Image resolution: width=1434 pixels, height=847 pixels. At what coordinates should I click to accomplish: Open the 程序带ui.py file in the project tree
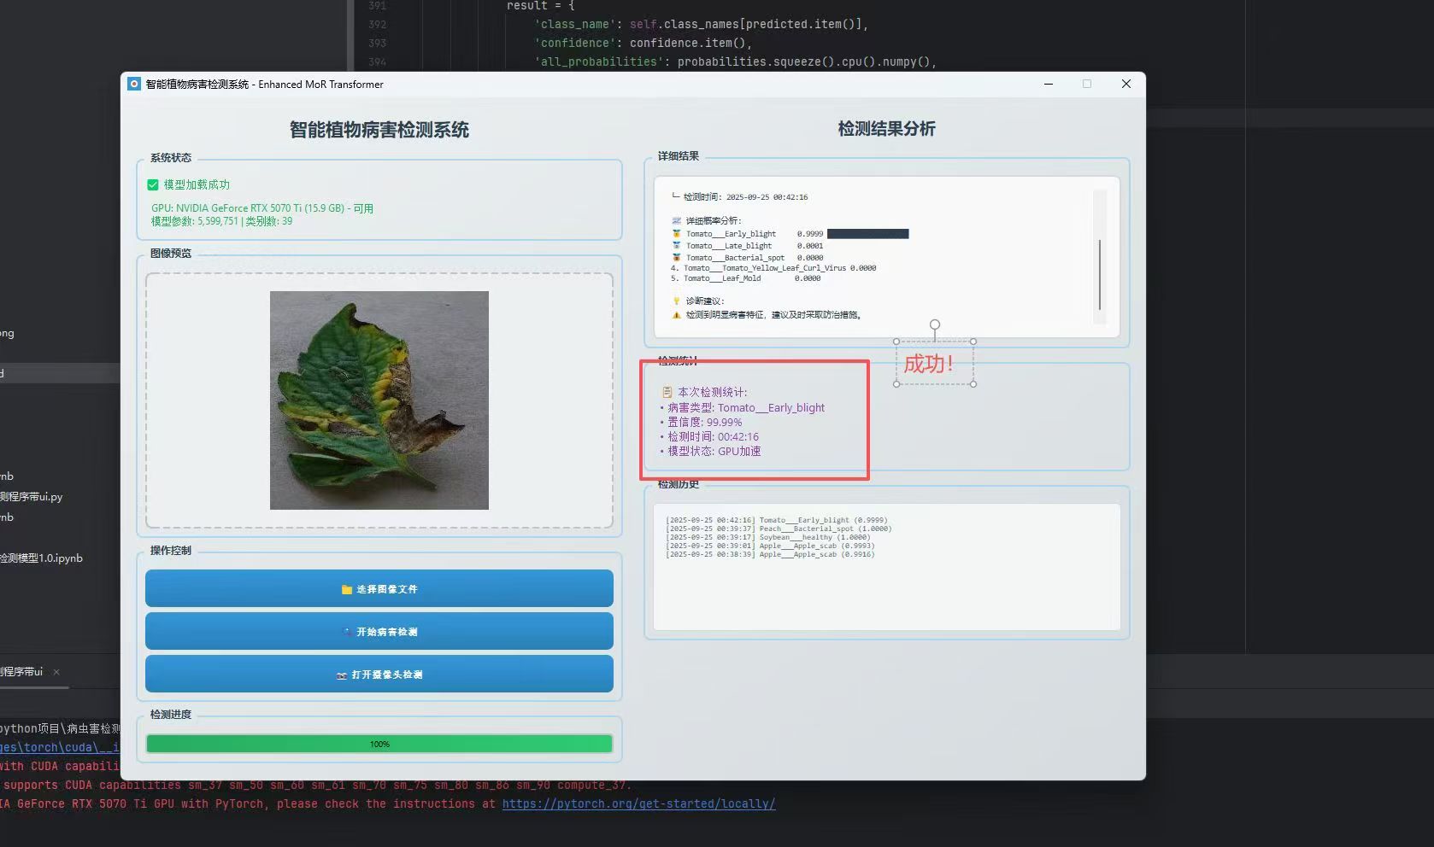pyautogui.click(x=32, y=497)
